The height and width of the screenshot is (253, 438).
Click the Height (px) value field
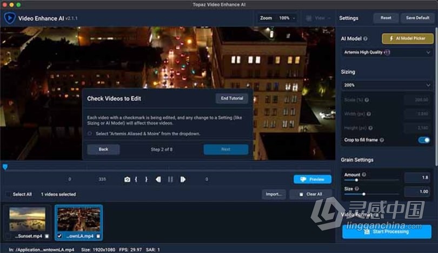pos(417,128)
